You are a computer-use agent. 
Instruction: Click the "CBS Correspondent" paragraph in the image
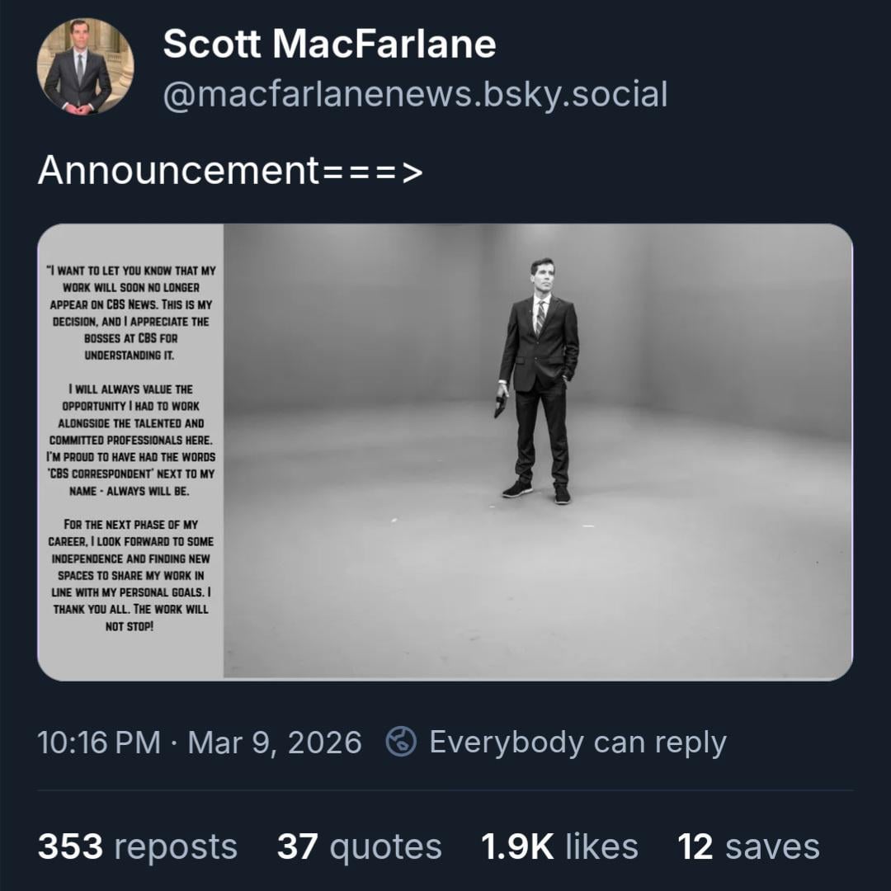pos(130,439)
